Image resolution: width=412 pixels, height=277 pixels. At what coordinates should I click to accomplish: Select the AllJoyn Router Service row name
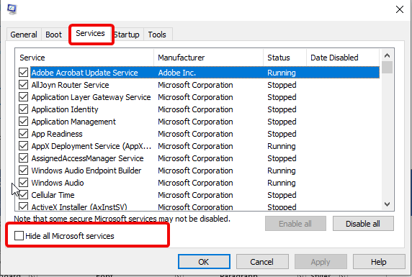tap(70, 85)
